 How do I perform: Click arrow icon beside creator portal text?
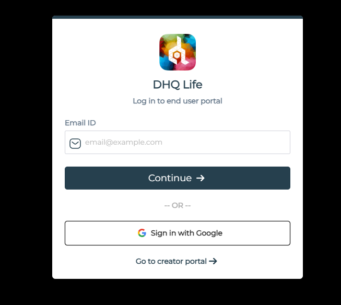pyautogui.click(x=213, y=261)
